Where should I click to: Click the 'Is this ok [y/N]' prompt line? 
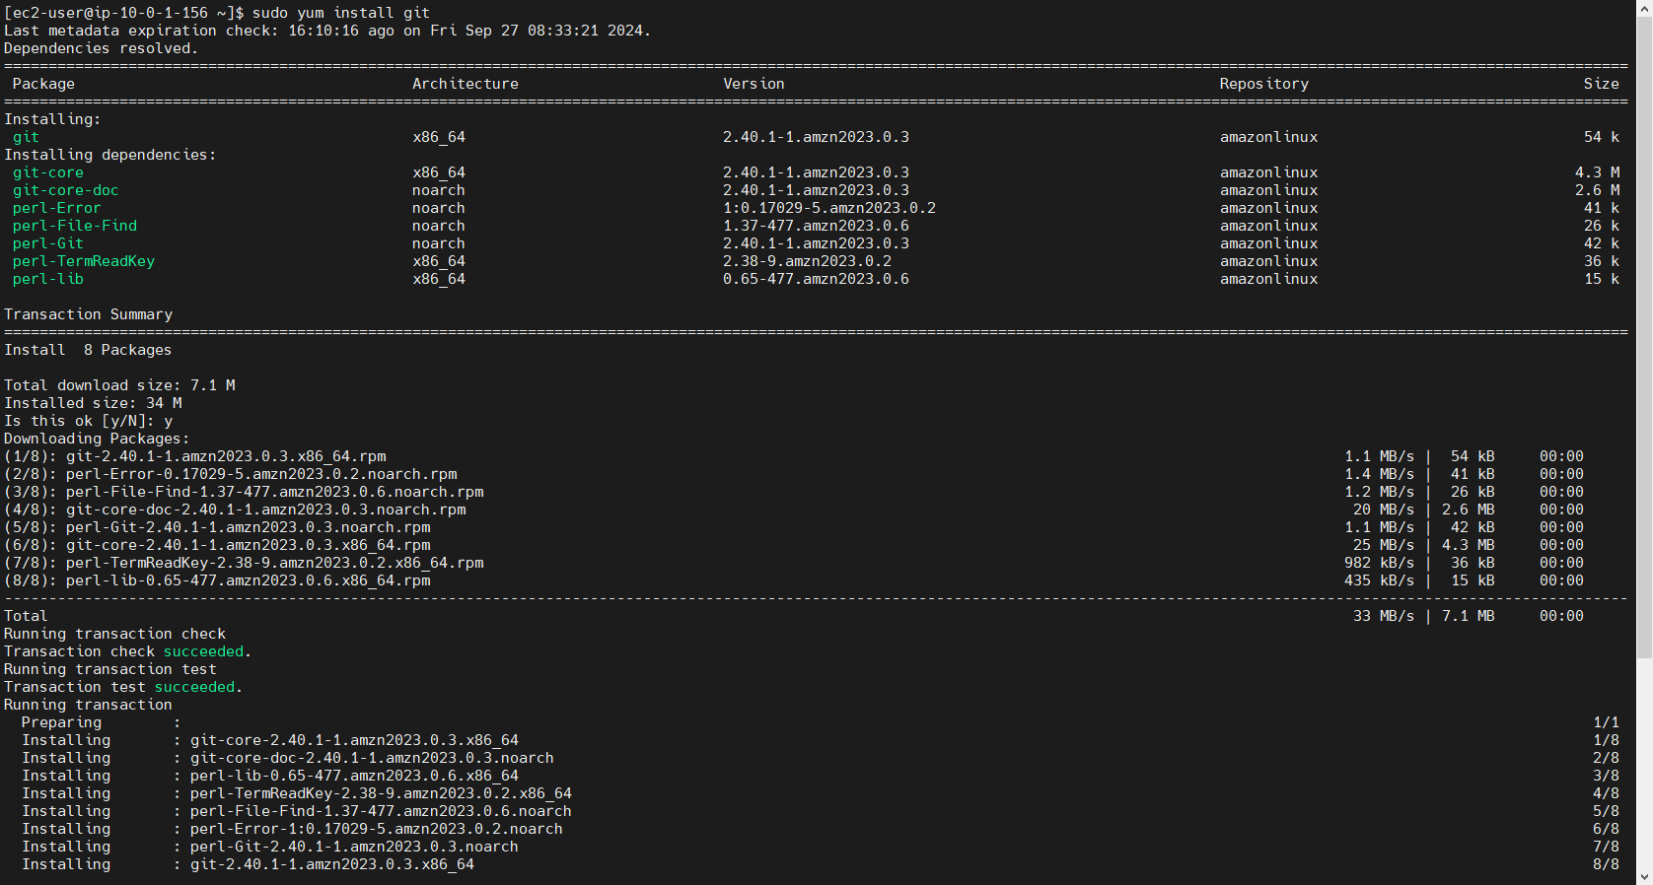pyautogui.click(x=88, y=421)
